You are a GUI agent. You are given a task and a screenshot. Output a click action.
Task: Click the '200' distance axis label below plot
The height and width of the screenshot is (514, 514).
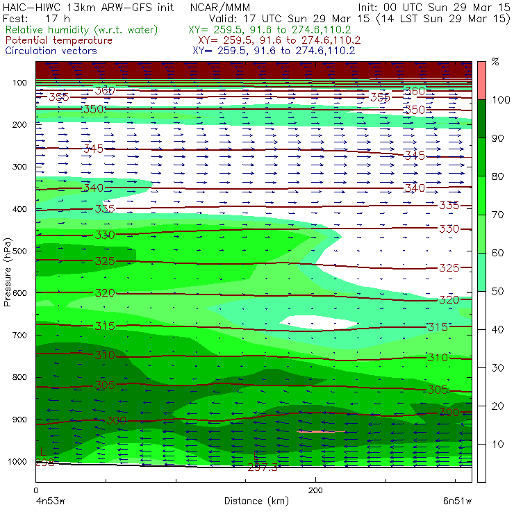click(x=315, y=490)
